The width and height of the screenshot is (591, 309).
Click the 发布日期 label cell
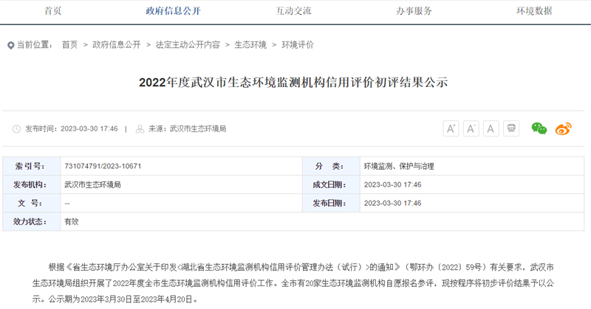[331, 203]
